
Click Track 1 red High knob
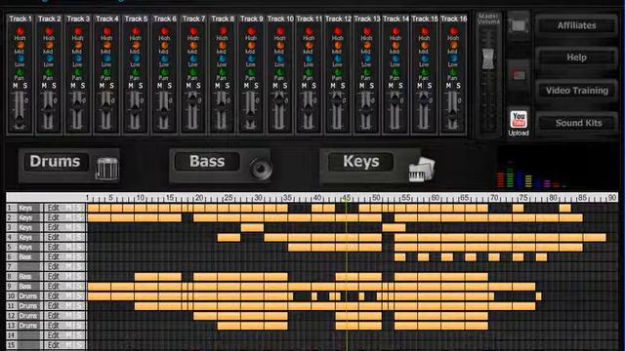(x=20, y=31)
